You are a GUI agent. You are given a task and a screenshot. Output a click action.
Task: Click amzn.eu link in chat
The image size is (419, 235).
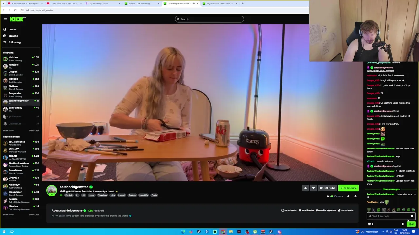[x=380, y=71]
